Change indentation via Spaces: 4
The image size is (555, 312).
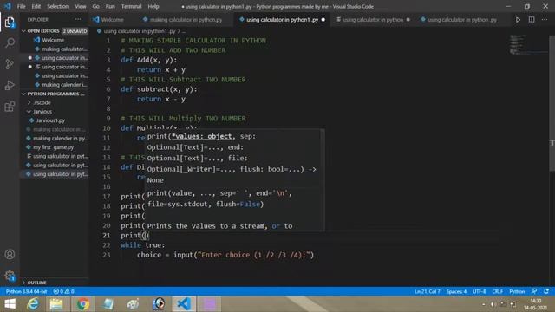click(x=456, y=291)
